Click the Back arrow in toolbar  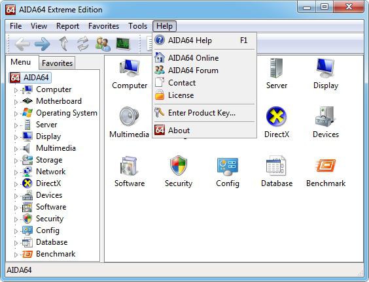(22, 44)
